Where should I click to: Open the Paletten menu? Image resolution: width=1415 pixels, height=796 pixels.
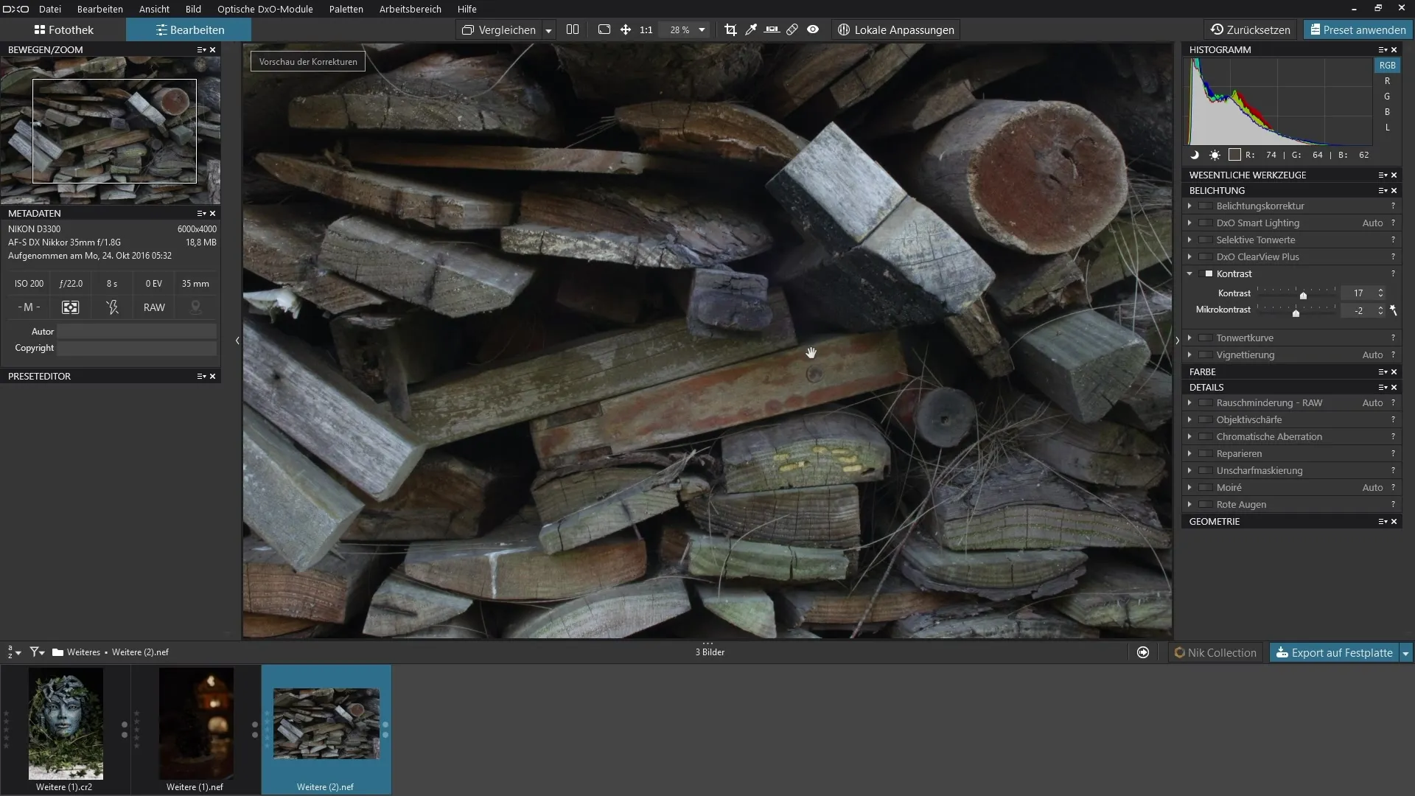(346, 9)
